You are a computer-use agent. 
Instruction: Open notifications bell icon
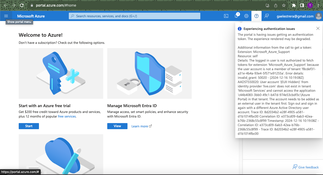point(236,16)
